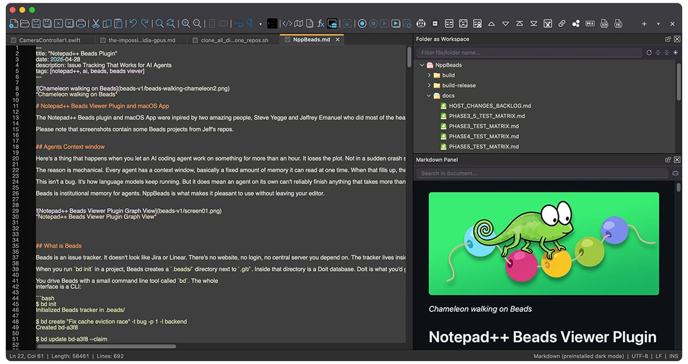Screen dimensions: 688x364
Task: Click the AI chip toolbar icon
Action: pos(435,24)
